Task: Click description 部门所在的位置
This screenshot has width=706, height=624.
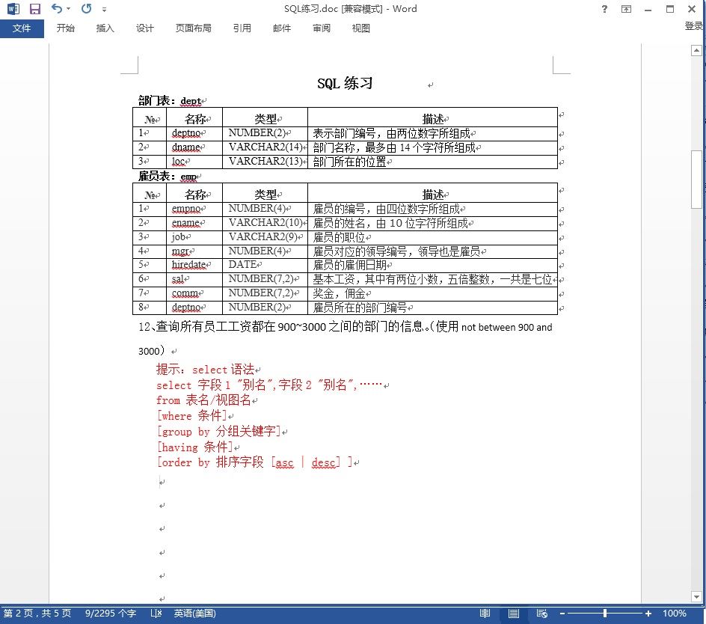Action: pyautogui.click(x=349, y=162)
